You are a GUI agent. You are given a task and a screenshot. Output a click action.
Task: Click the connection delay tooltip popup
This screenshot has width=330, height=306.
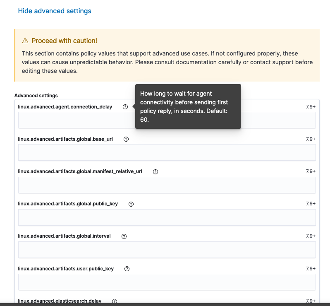coord(188,106)
